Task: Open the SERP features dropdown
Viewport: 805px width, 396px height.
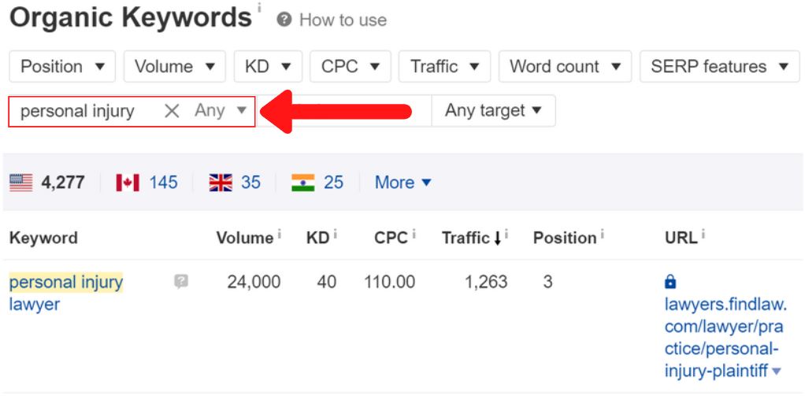Action: point(720,66)
